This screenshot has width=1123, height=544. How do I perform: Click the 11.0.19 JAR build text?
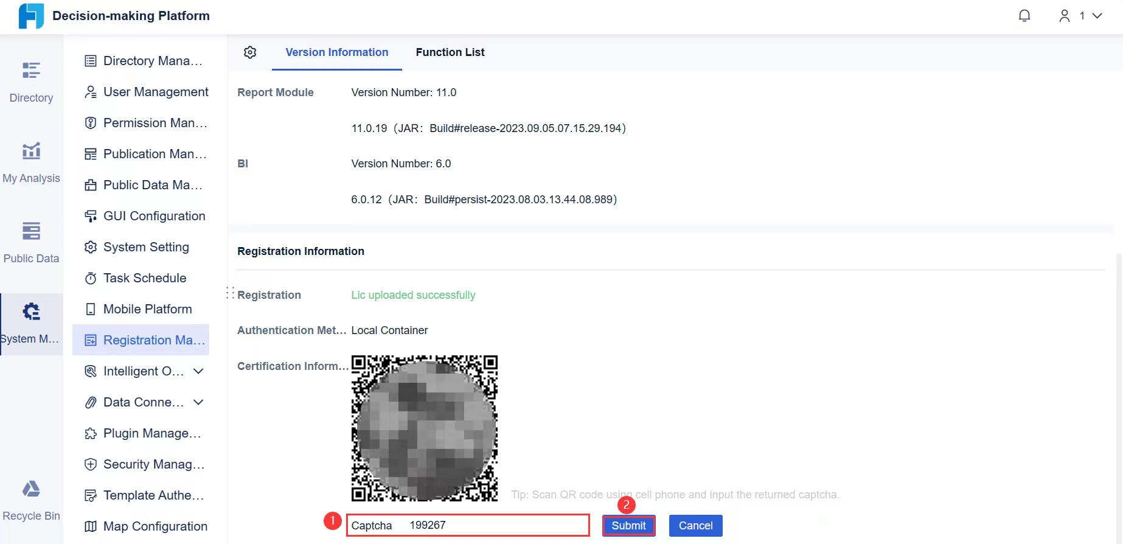pyautogui.click(x=488, y=128)
